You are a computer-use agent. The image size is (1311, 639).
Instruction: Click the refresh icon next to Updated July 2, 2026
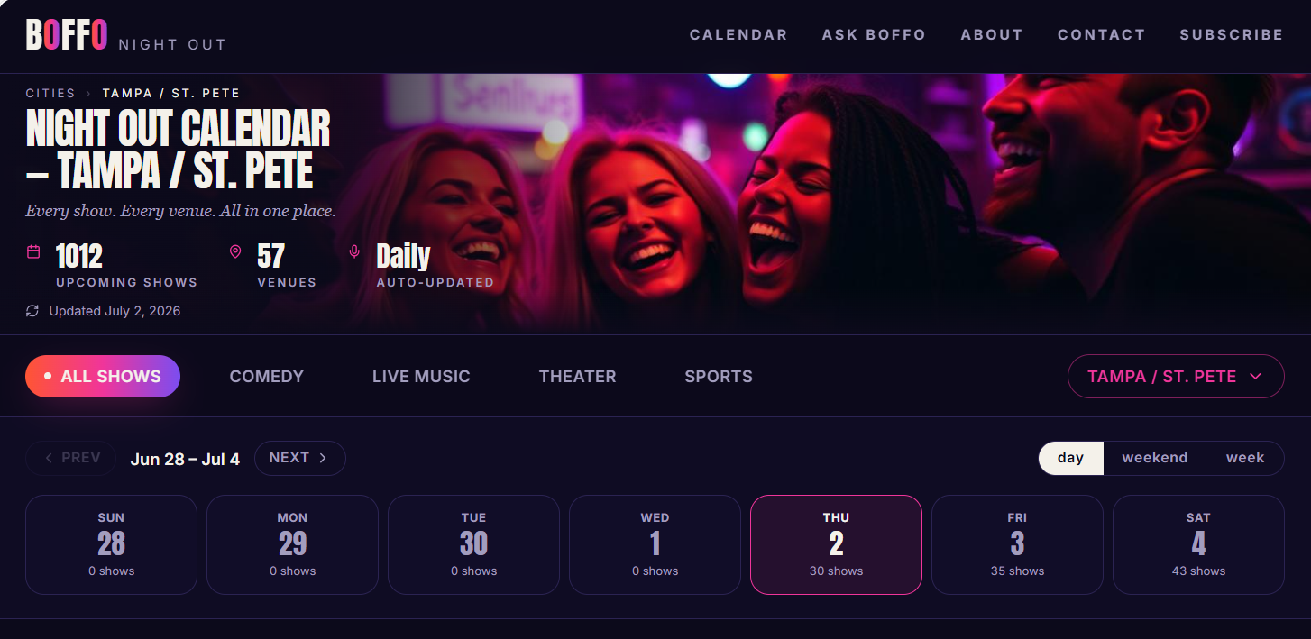[x=32, y=311]
